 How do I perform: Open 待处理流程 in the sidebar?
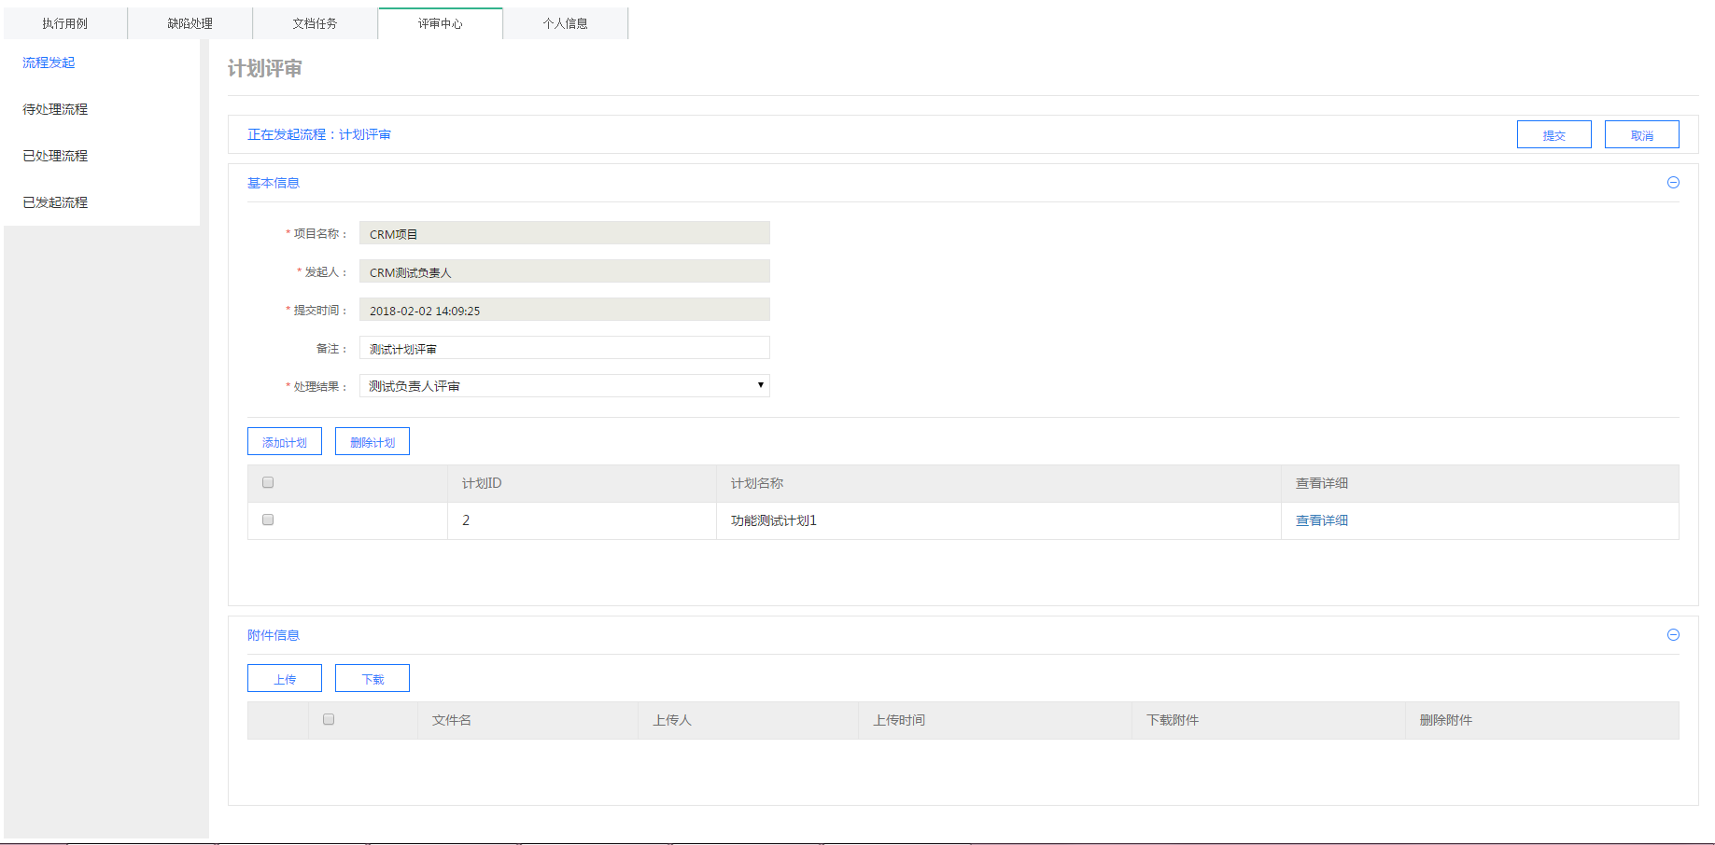point(55,109)
